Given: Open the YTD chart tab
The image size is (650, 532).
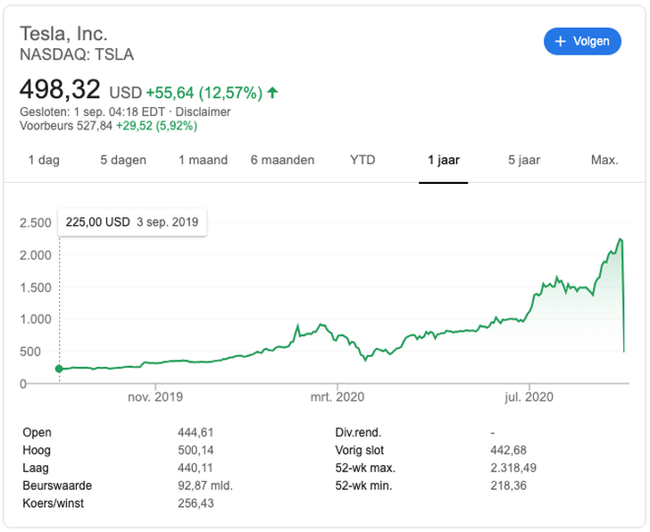Looking at the screenshot, I should pyautogui.click(x=362, y=160).
